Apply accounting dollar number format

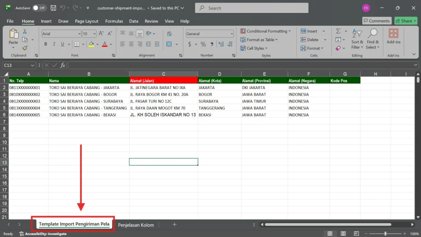point(190,44)
